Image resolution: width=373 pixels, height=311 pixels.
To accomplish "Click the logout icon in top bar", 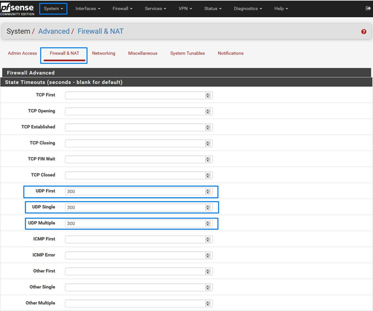I will point(368,8).
